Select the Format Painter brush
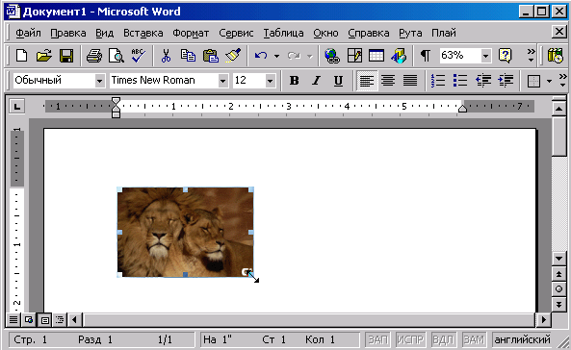This screenshot has height=350, width=571. point(233,56)
